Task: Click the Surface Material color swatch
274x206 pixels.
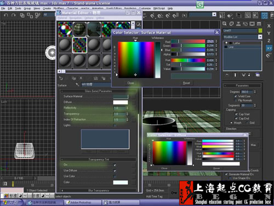Action: 121,96
